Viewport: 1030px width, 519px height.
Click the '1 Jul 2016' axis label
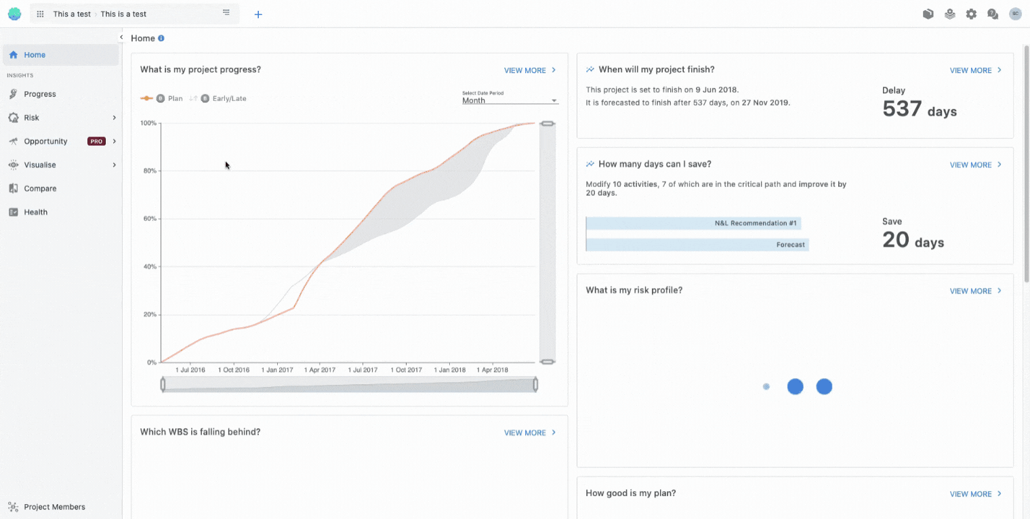(x=190, y=370)
